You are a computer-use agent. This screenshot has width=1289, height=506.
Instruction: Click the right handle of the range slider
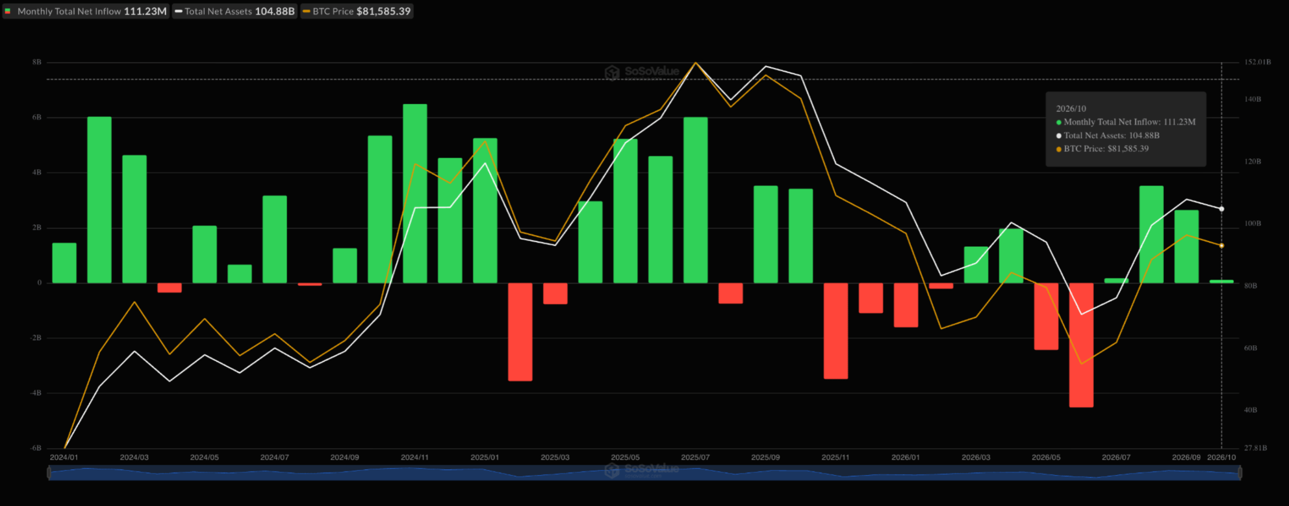pos(1240,473)
